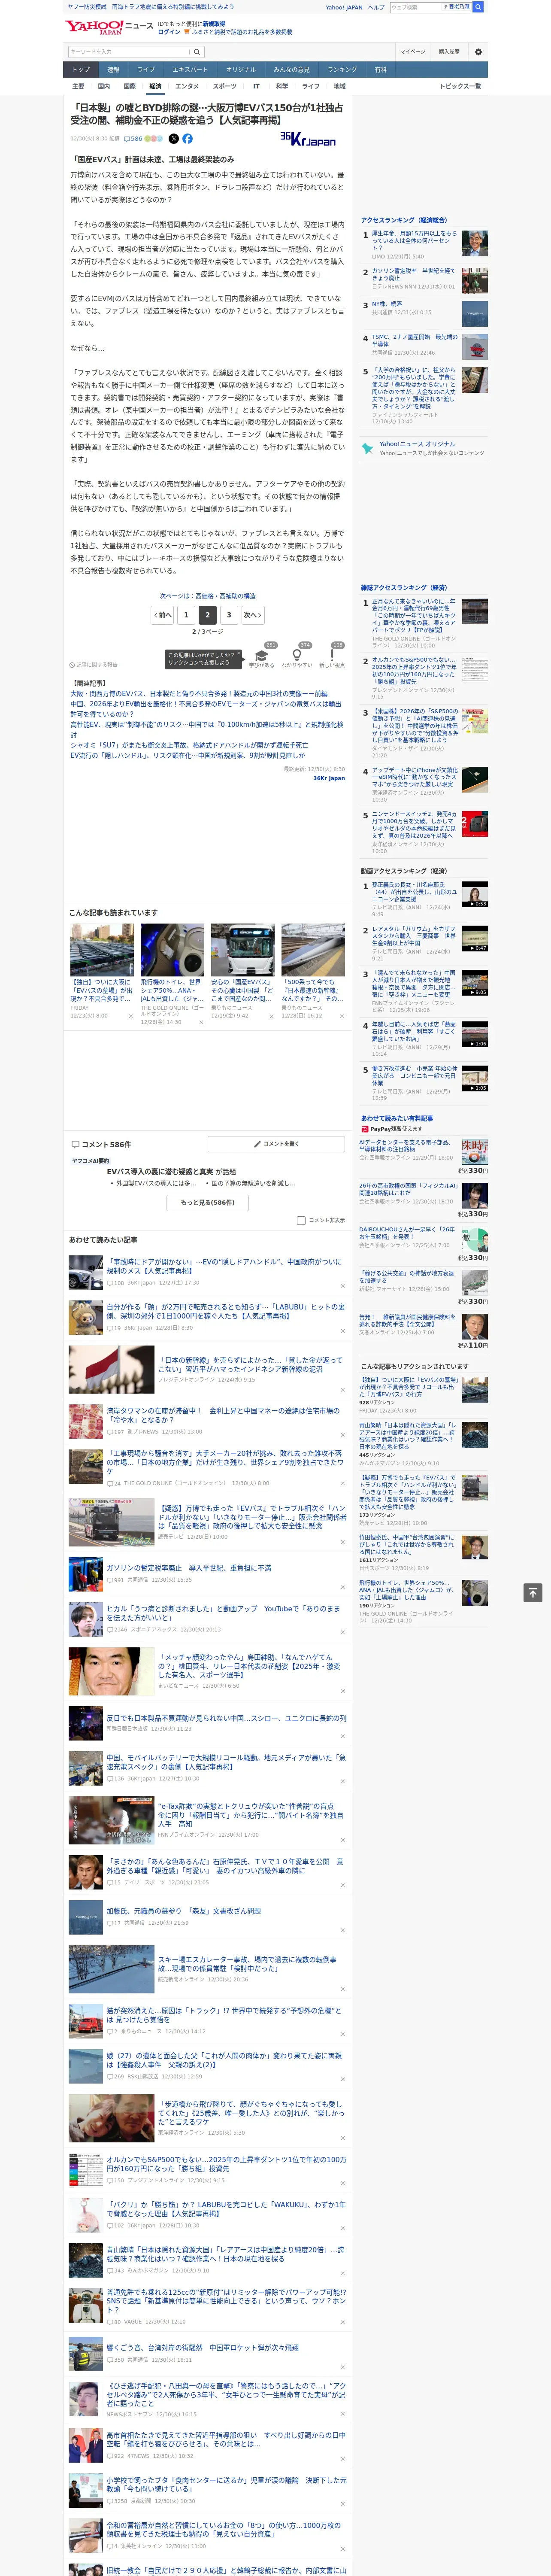This screenshot has width=551, height=2576.
Task: Open paid article AIデータセンターを支える電子部品
Action: point(406,1145)
